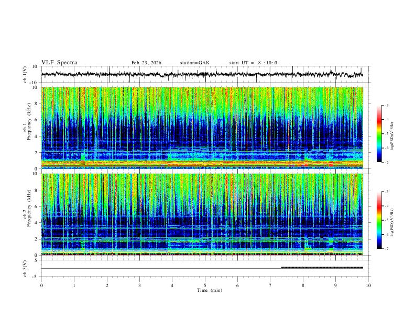This screenshot has width=415, height=320.
Task: Click the "ch.3(V)" axis label
Action: pos(25,269)
